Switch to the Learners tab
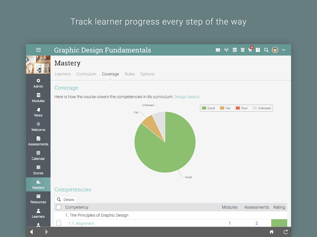The image size is (317, 237). (63, 74)
